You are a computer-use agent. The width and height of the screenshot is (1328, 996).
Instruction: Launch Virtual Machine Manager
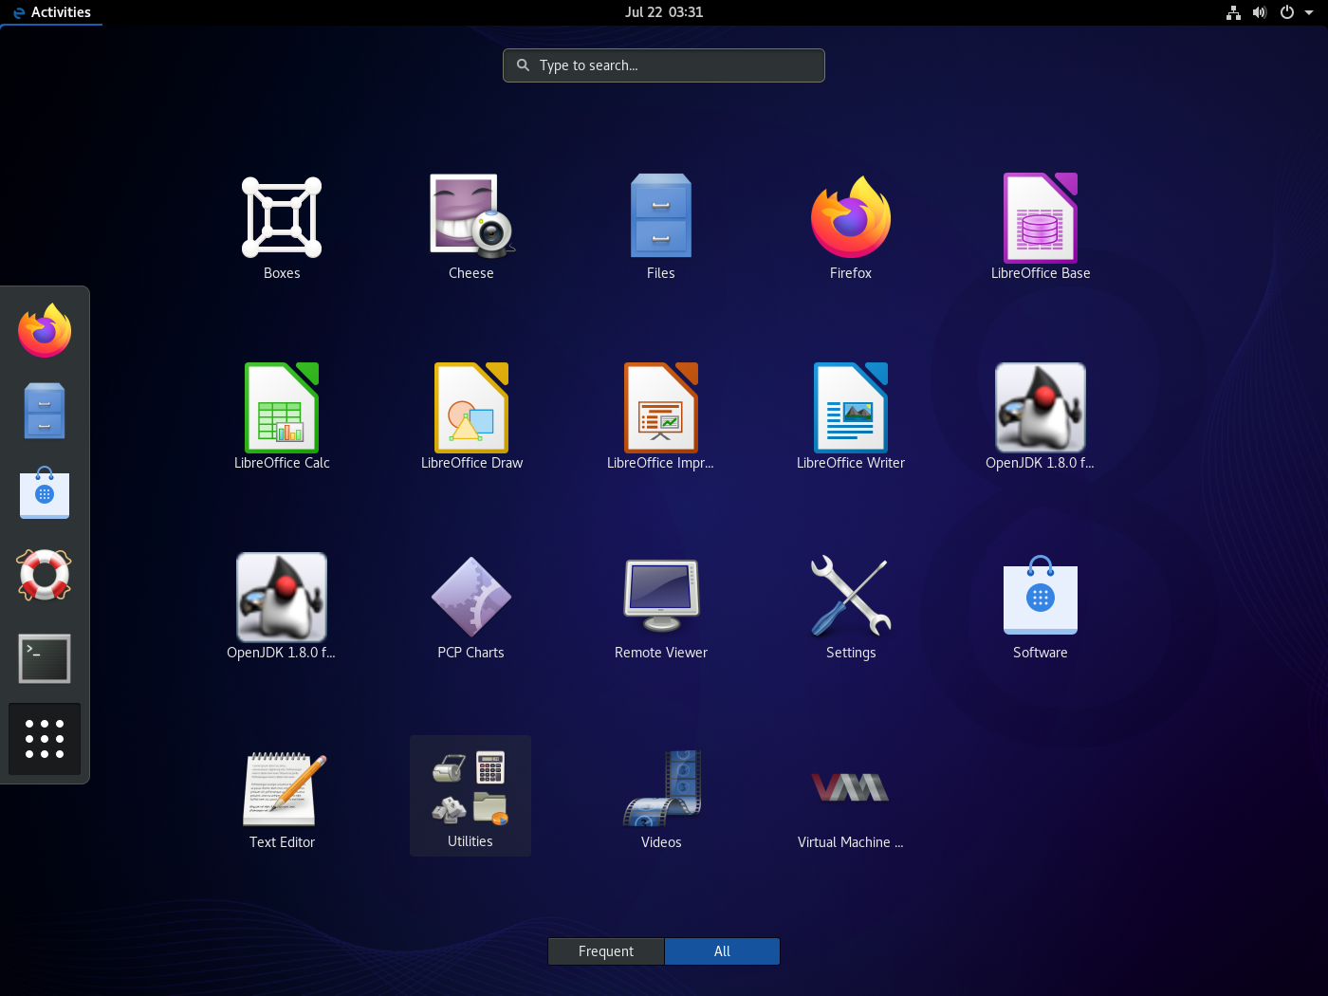(x=850, y=787)
